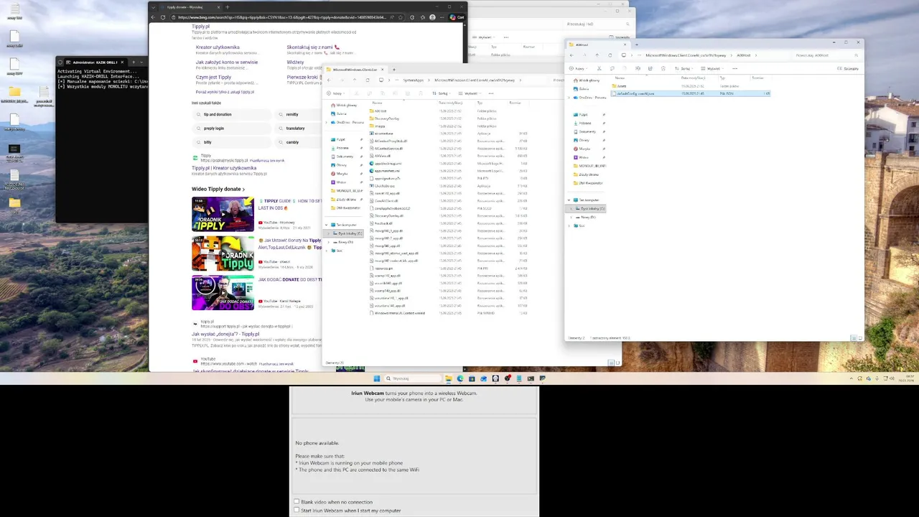Viewport: 919px width, 517px height.
Task: Open 'See more' ellipsis in AOIHost toolbar
Action: pyautogui.click(x=734, y=68)
